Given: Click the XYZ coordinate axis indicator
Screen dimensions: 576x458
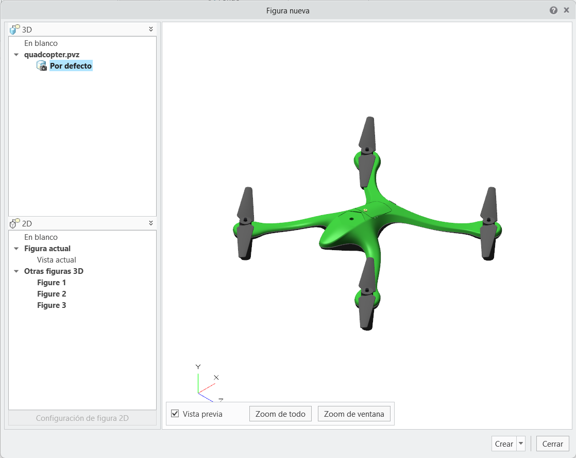Looking at the screenshot, I should point(208,383).
